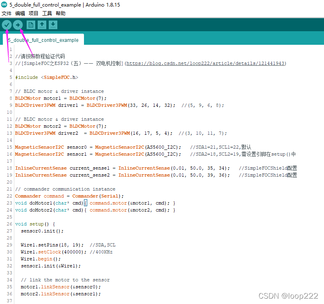Open the 项目 menu
The width and height of the screenshot is (324, 304).
click(34, 14)
